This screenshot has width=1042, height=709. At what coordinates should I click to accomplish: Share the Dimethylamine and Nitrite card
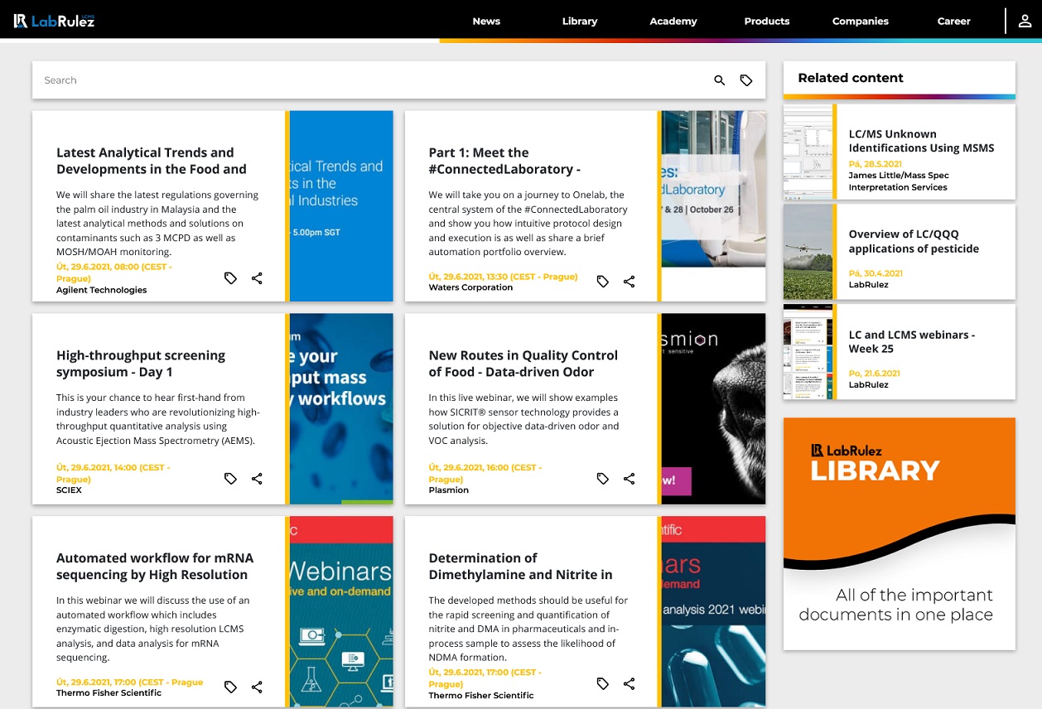click(630, 683)
